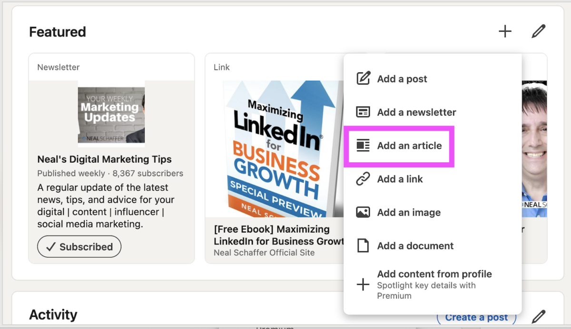Click the Neal Schaffer Official Site text
Viewport: 571px width, 329px height.
click(x=264, y=252)
